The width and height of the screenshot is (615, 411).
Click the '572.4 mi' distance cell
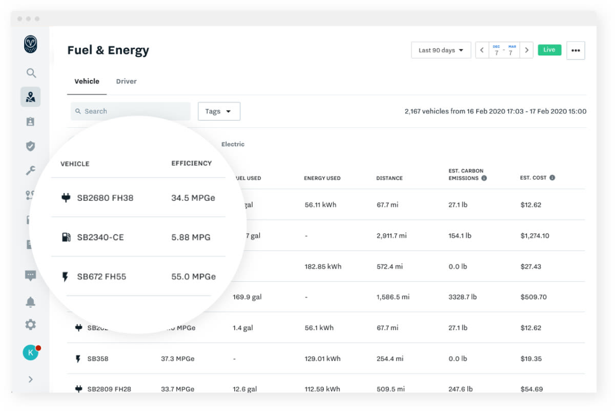point(389,266)
